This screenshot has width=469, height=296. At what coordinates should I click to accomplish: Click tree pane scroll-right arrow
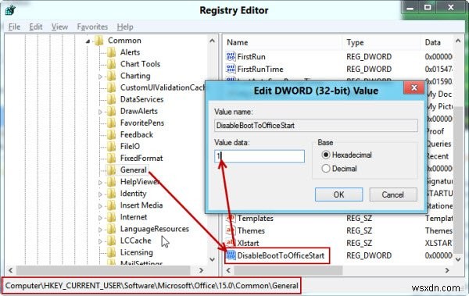pos(202,270)
